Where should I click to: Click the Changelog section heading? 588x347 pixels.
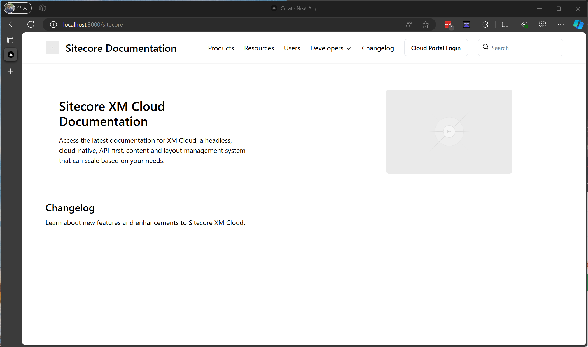pyautogui.click(x=70, y=208)
